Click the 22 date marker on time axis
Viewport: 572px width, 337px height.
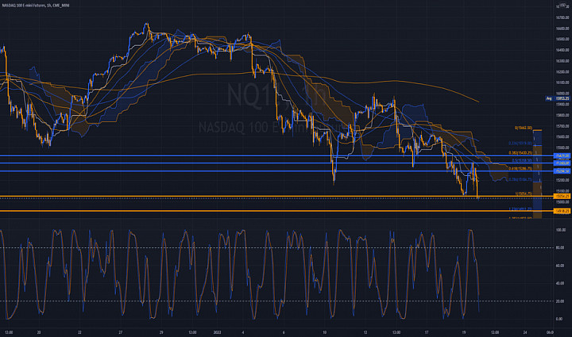pos(79,332)
